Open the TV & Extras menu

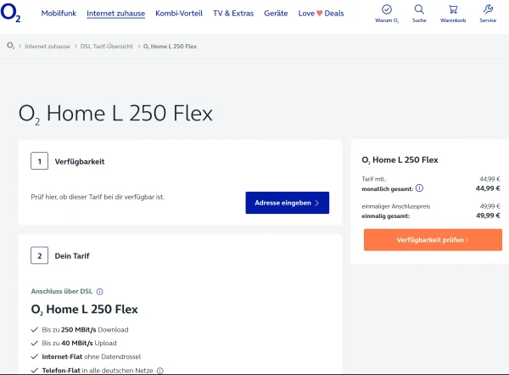click(233, 14)
